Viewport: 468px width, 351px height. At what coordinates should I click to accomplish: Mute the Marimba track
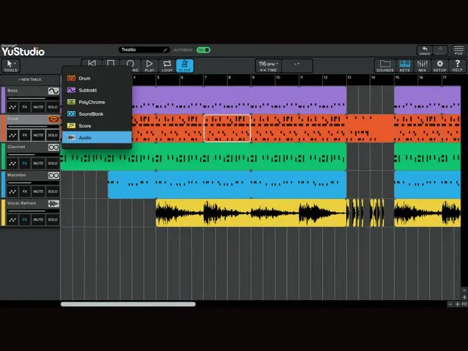pyautogui.click(x=39, y=191)
